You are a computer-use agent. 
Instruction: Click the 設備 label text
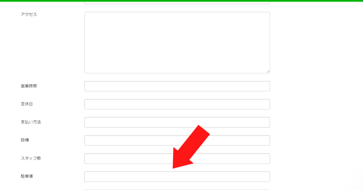pos(25,140)
